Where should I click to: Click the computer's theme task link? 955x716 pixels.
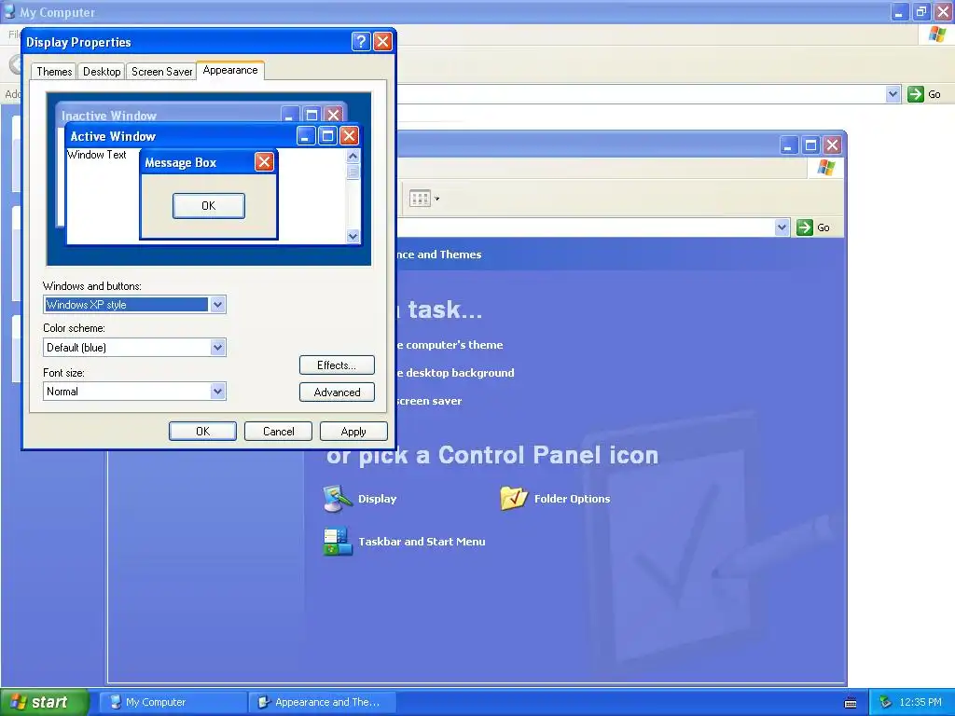pos(450,345)
